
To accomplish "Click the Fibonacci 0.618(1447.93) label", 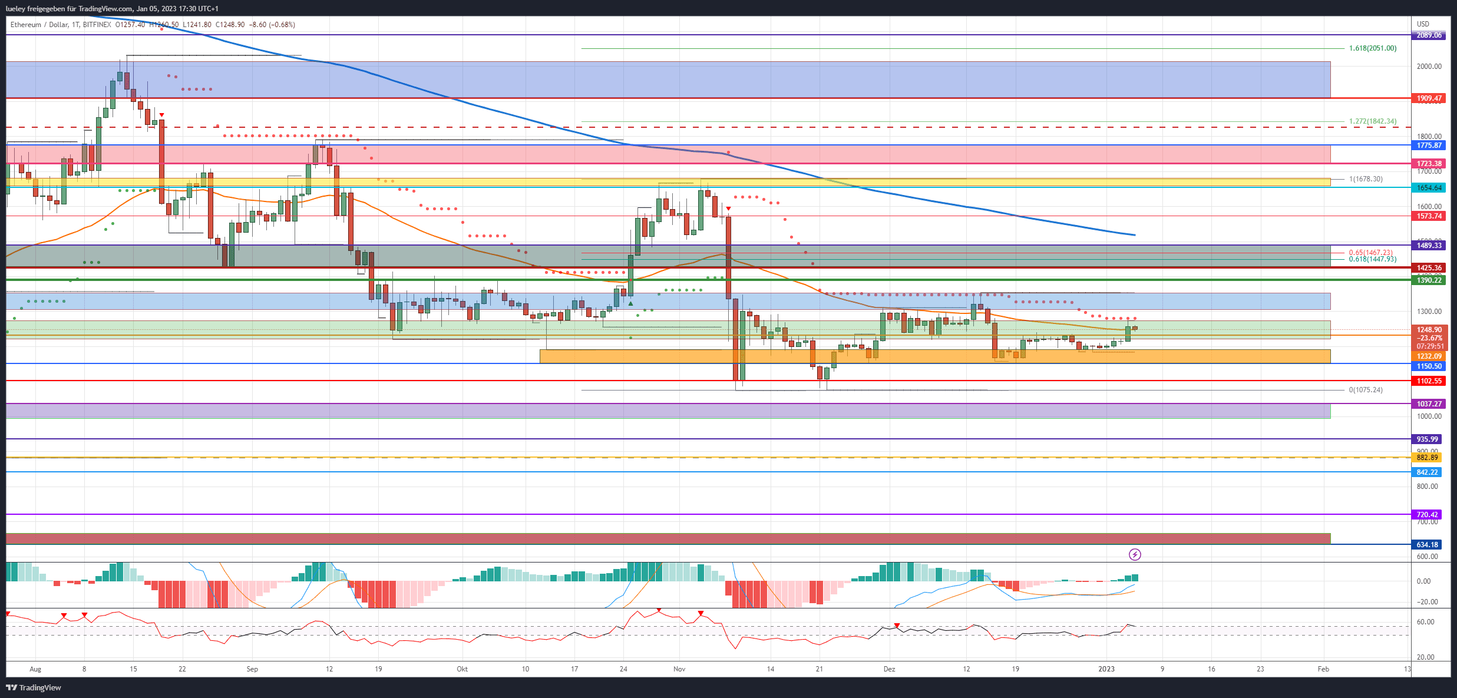I will [1372, 259].
